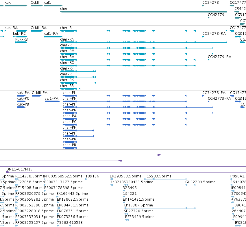Select the kuk-PB protein label

pos(23,104)
